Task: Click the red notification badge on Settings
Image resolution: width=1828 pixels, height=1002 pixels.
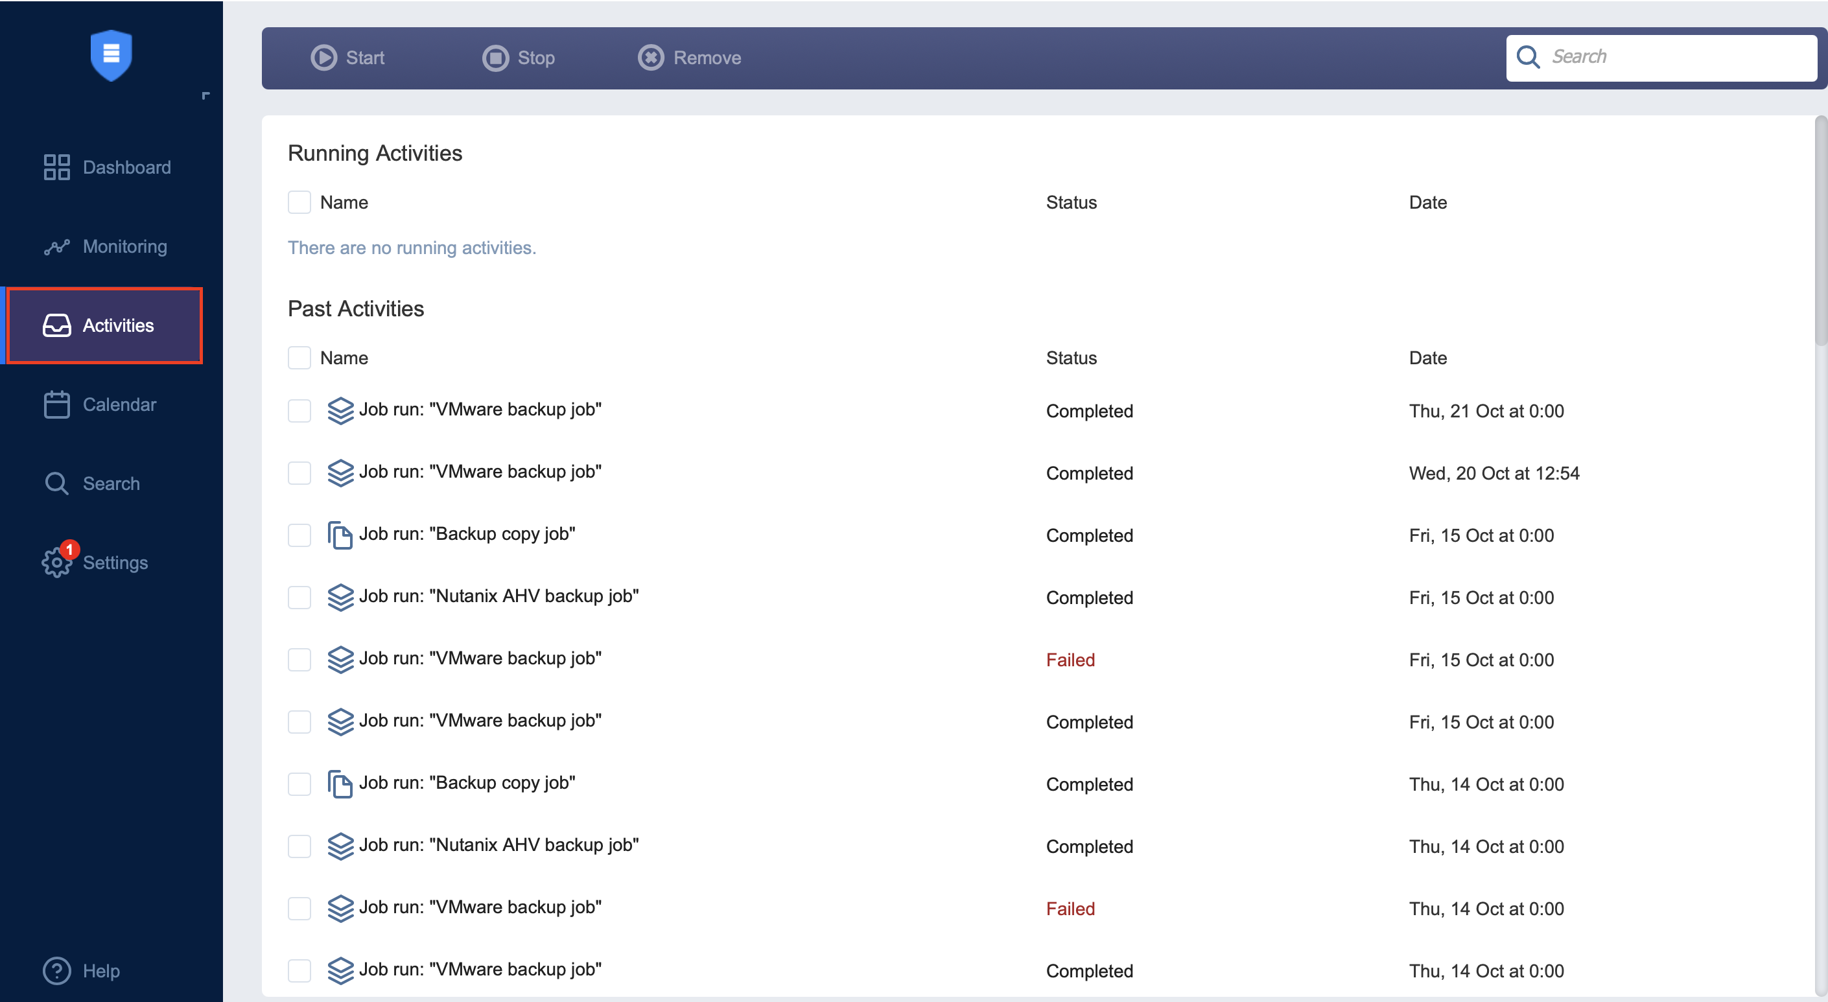Action: pos(69,549)
